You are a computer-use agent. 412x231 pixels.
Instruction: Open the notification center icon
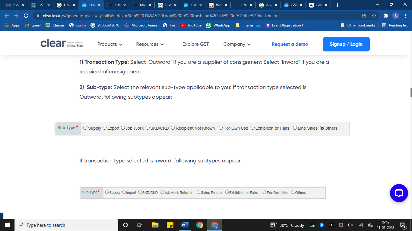[402, 225]
